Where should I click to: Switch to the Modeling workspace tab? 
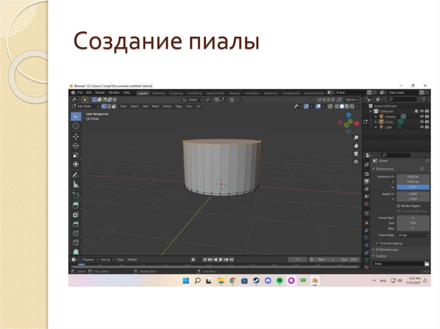[160, 93]
